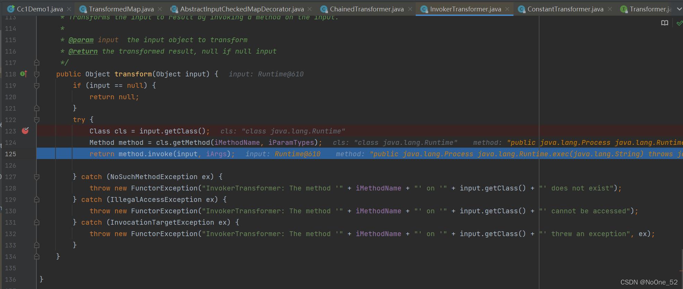The image size is (683, 289).
Task: Click the fold end marker on line 121
Action: (x=37, y=108)
